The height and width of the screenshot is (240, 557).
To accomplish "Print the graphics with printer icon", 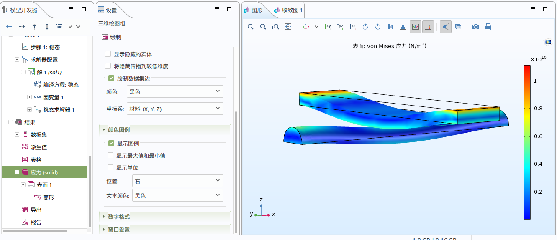I will coord(488,27).
